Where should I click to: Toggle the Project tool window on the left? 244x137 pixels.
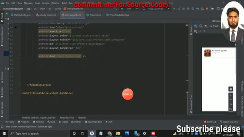pos(2,18)
